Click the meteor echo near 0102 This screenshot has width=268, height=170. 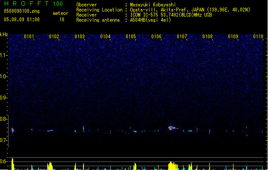click(x=50, y=130)
